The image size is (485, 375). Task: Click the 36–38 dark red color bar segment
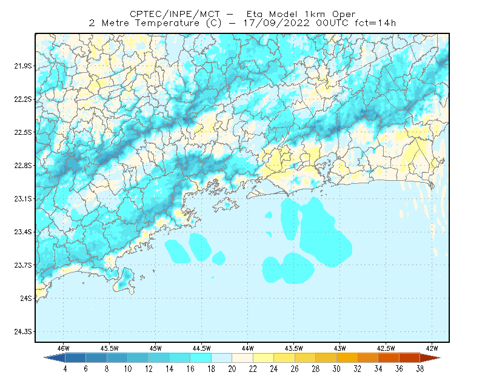(410, 358)
